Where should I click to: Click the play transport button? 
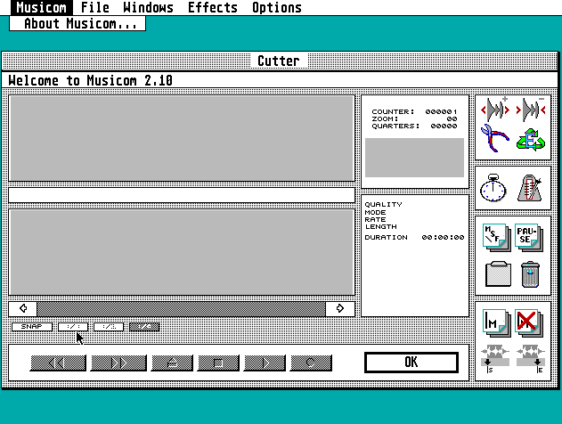(265, 363)
